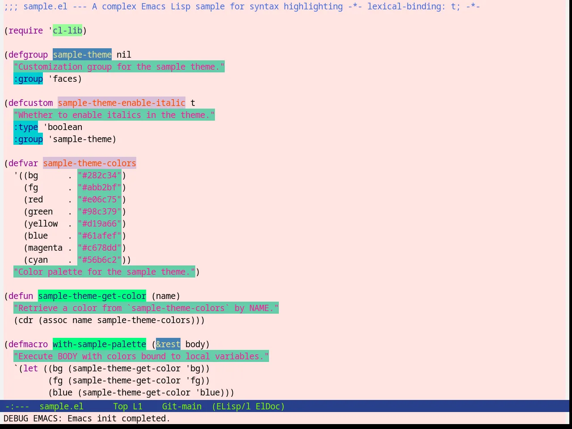Click the "#c678dd" color string

[x=99, y=248]
